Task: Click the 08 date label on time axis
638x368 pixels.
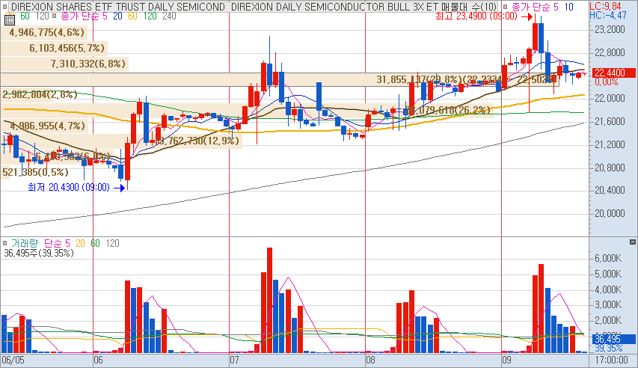Action: click(x=370, y=361)
